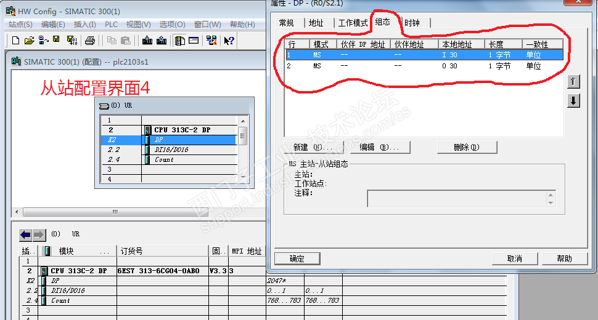The width and height of the screenshot is (598, 320).
Task: Select the DP row in rack view
Action: coord(169,140)
